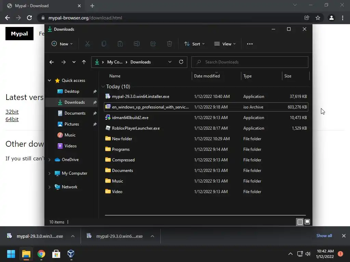Image resolution: width=350 pixels, height=262 pixels.
Task: Open Chrome profile icon
Action: 332,18
